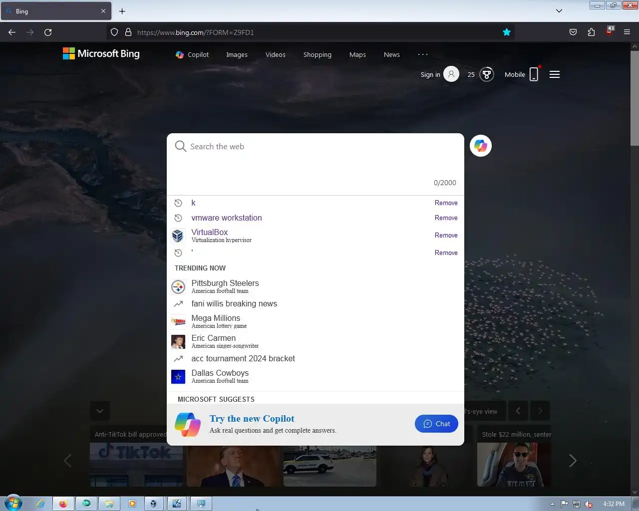Viewport: 639px width, 511px height.
Task: Show hidden system tray icons
Action: pyautogui.click(x=552, y=504)
